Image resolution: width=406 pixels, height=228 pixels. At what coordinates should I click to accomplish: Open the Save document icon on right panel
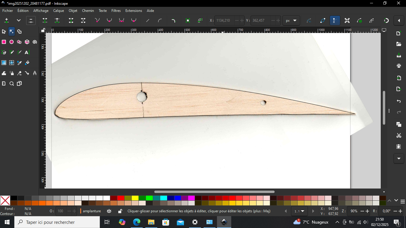[399, 55]
